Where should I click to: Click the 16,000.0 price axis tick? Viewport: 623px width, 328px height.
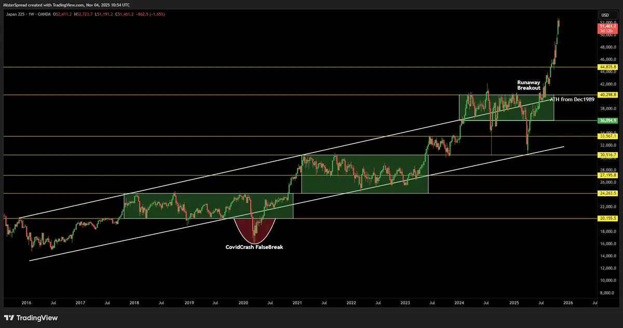tap(608, 243)
